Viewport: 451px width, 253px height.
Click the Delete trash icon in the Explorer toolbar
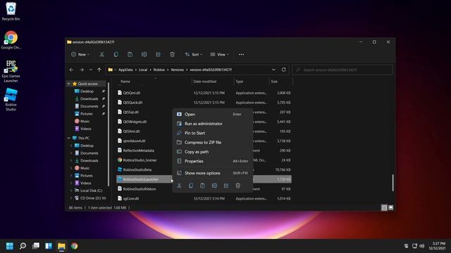tap(172, 55)
